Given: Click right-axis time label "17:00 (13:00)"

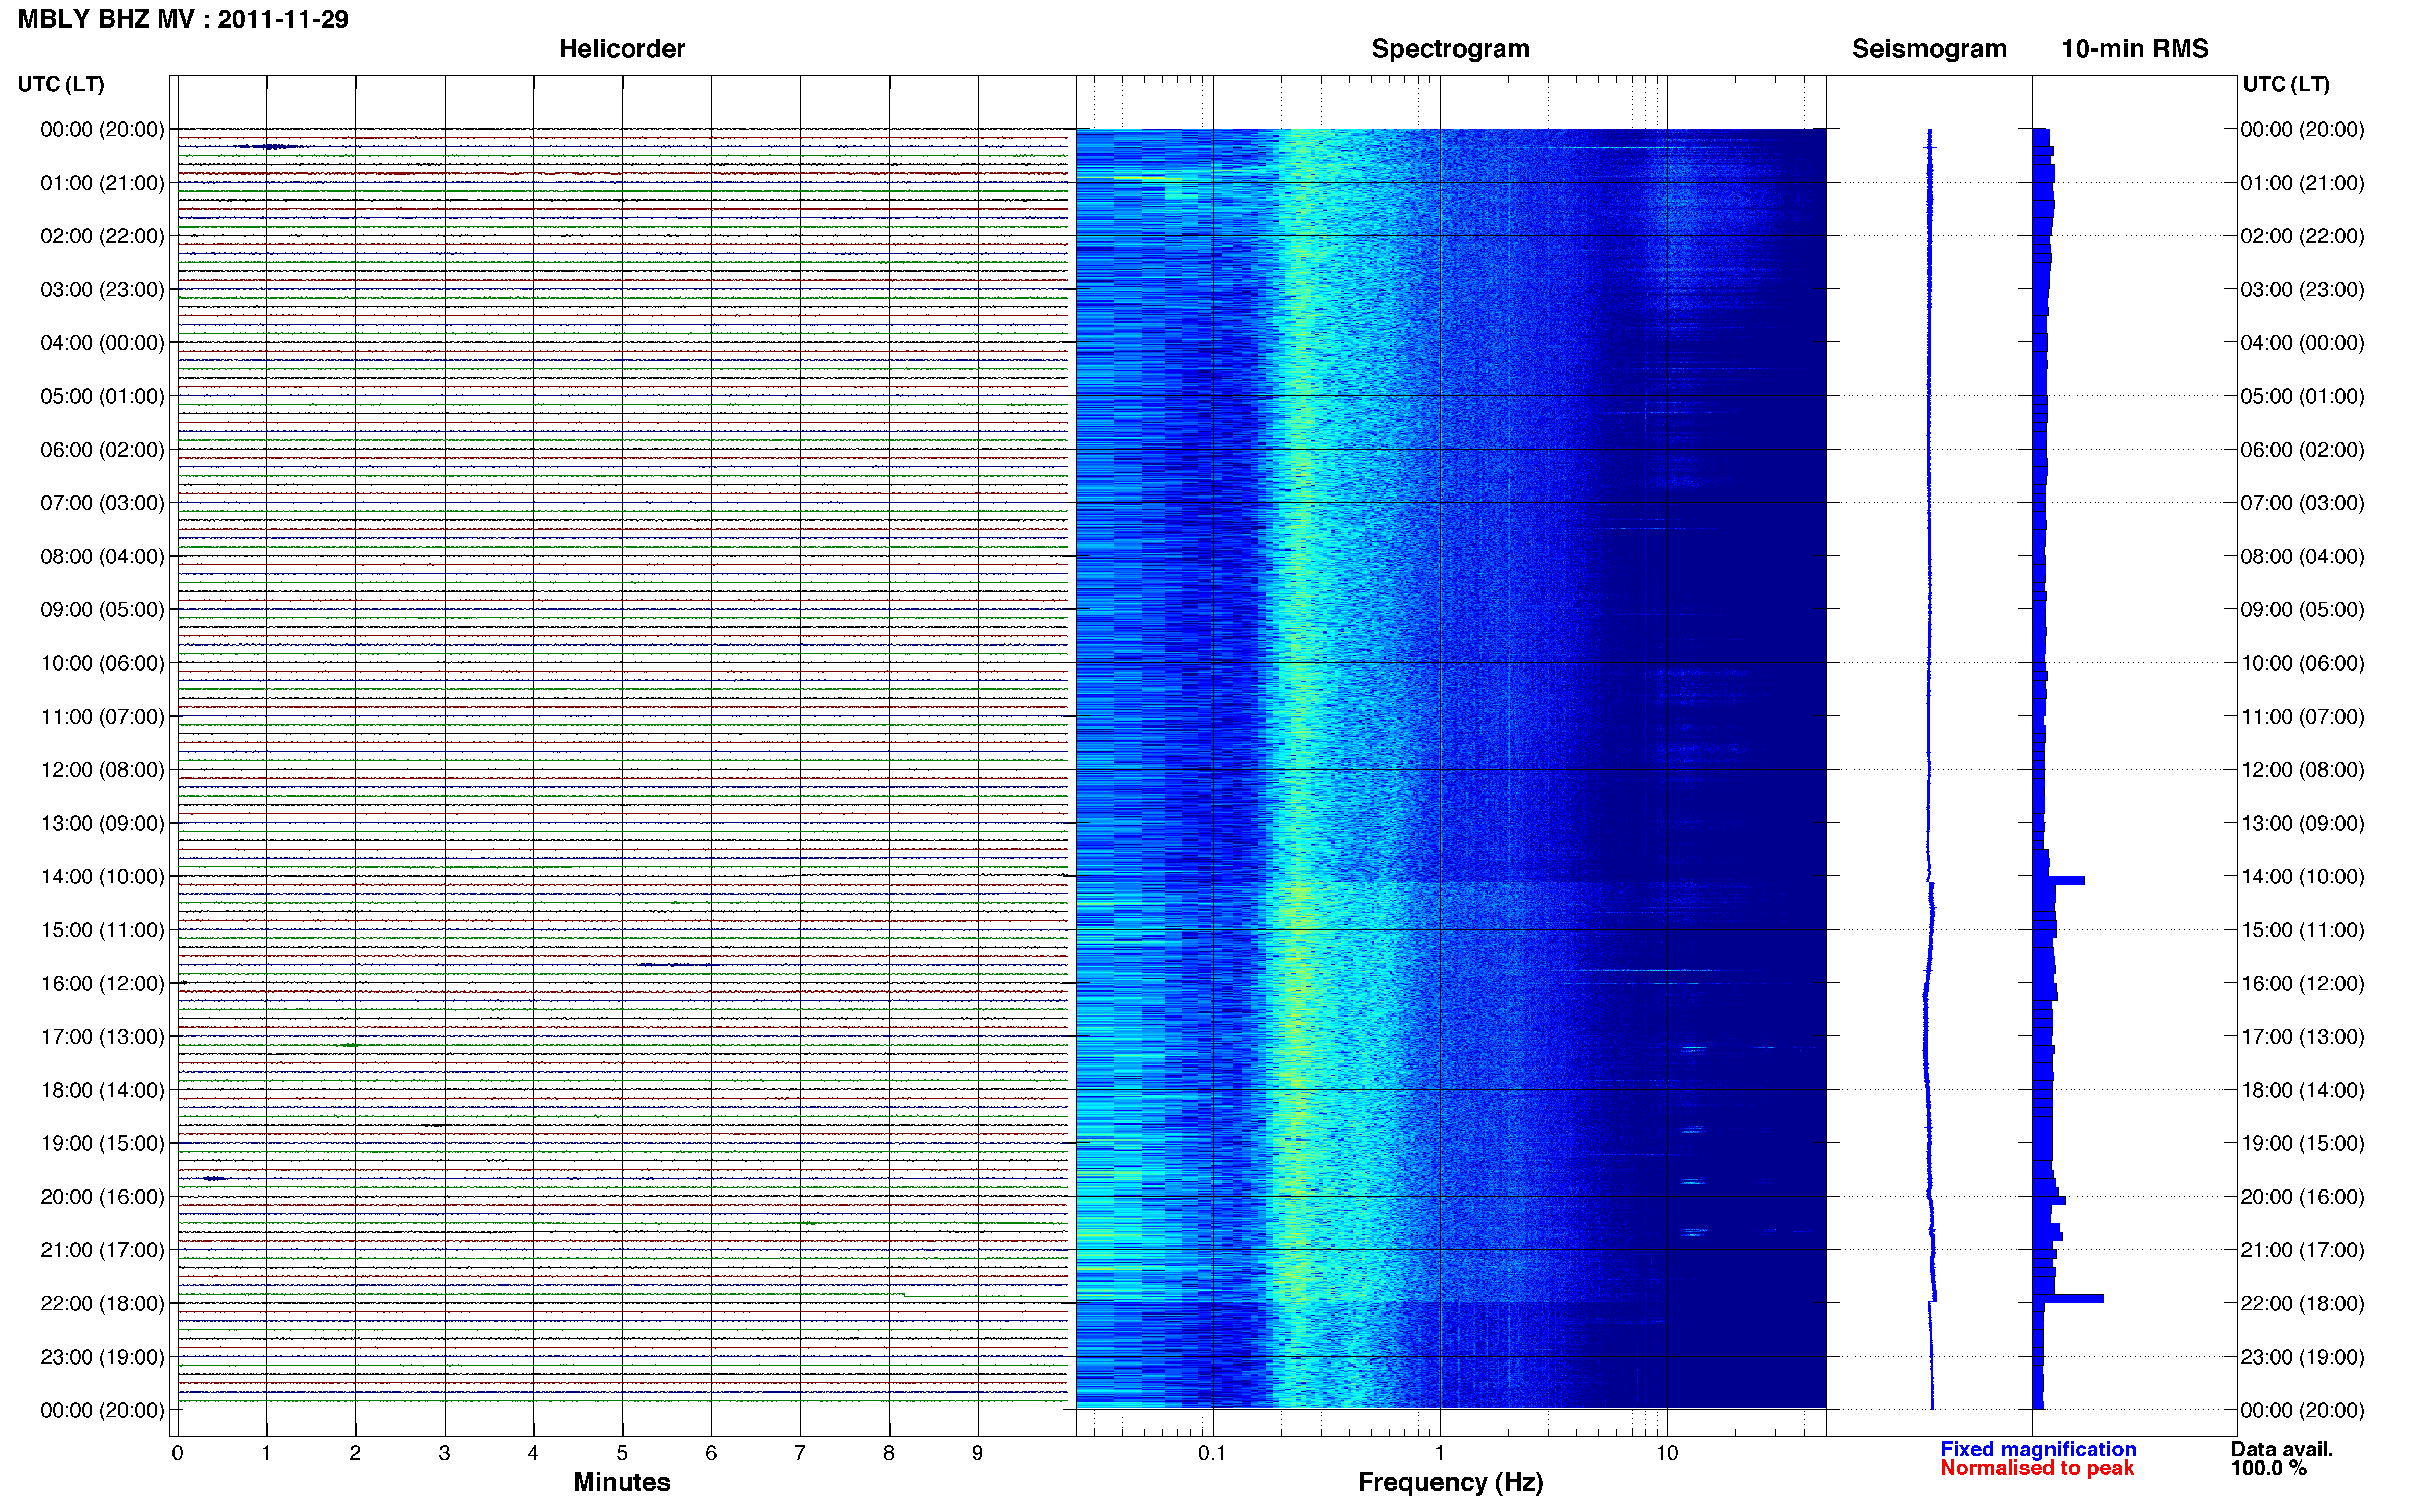Looking at the screenshot, I should coord(2302,1037).
